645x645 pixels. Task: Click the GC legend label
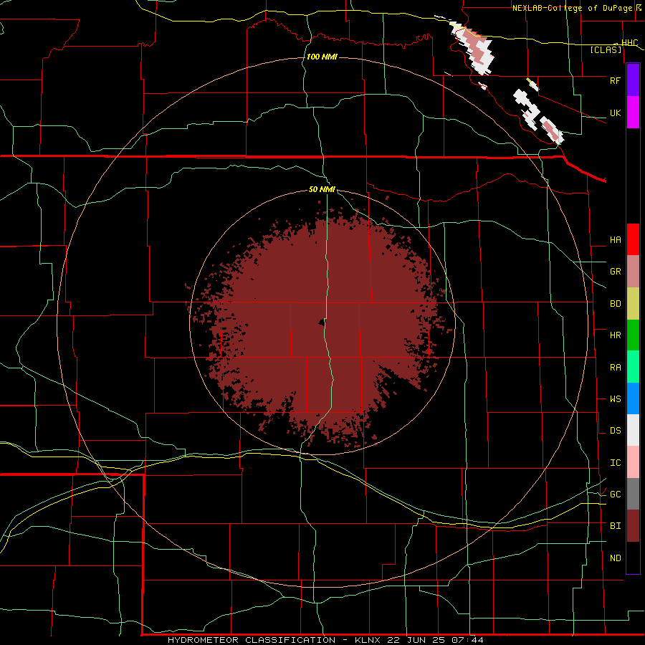point(615,494)
